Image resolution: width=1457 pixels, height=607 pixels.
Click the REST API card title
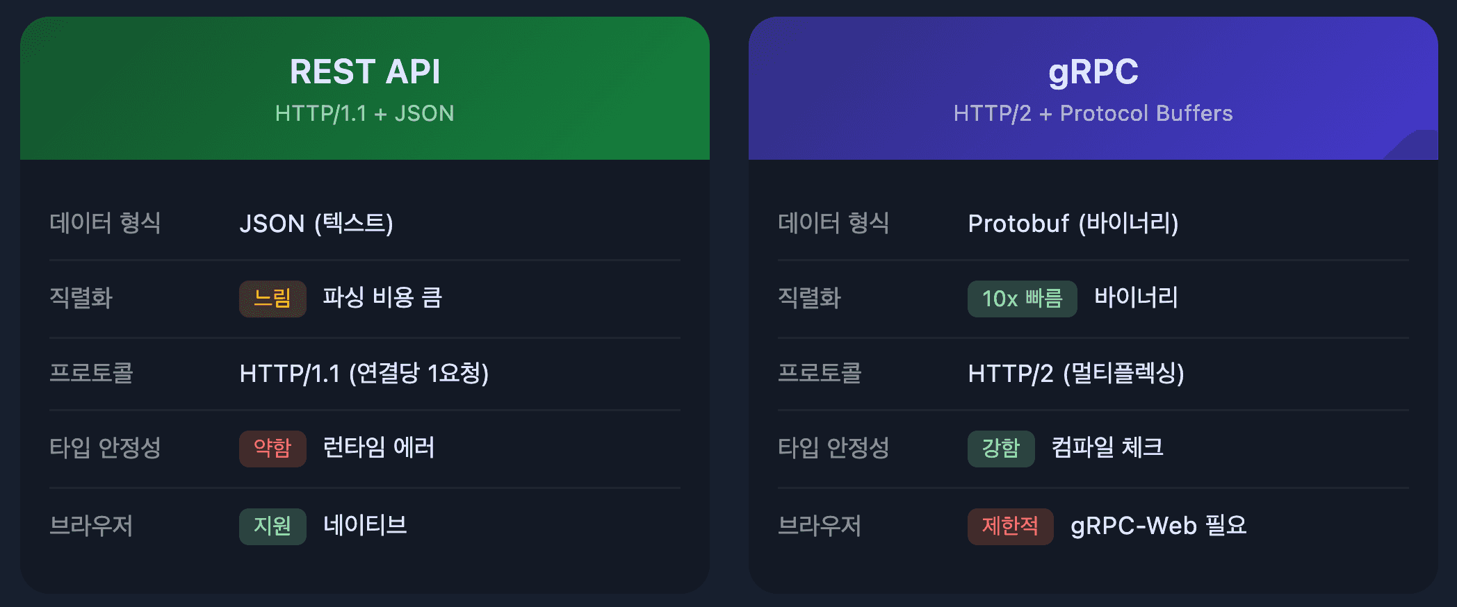coord(365,72)
